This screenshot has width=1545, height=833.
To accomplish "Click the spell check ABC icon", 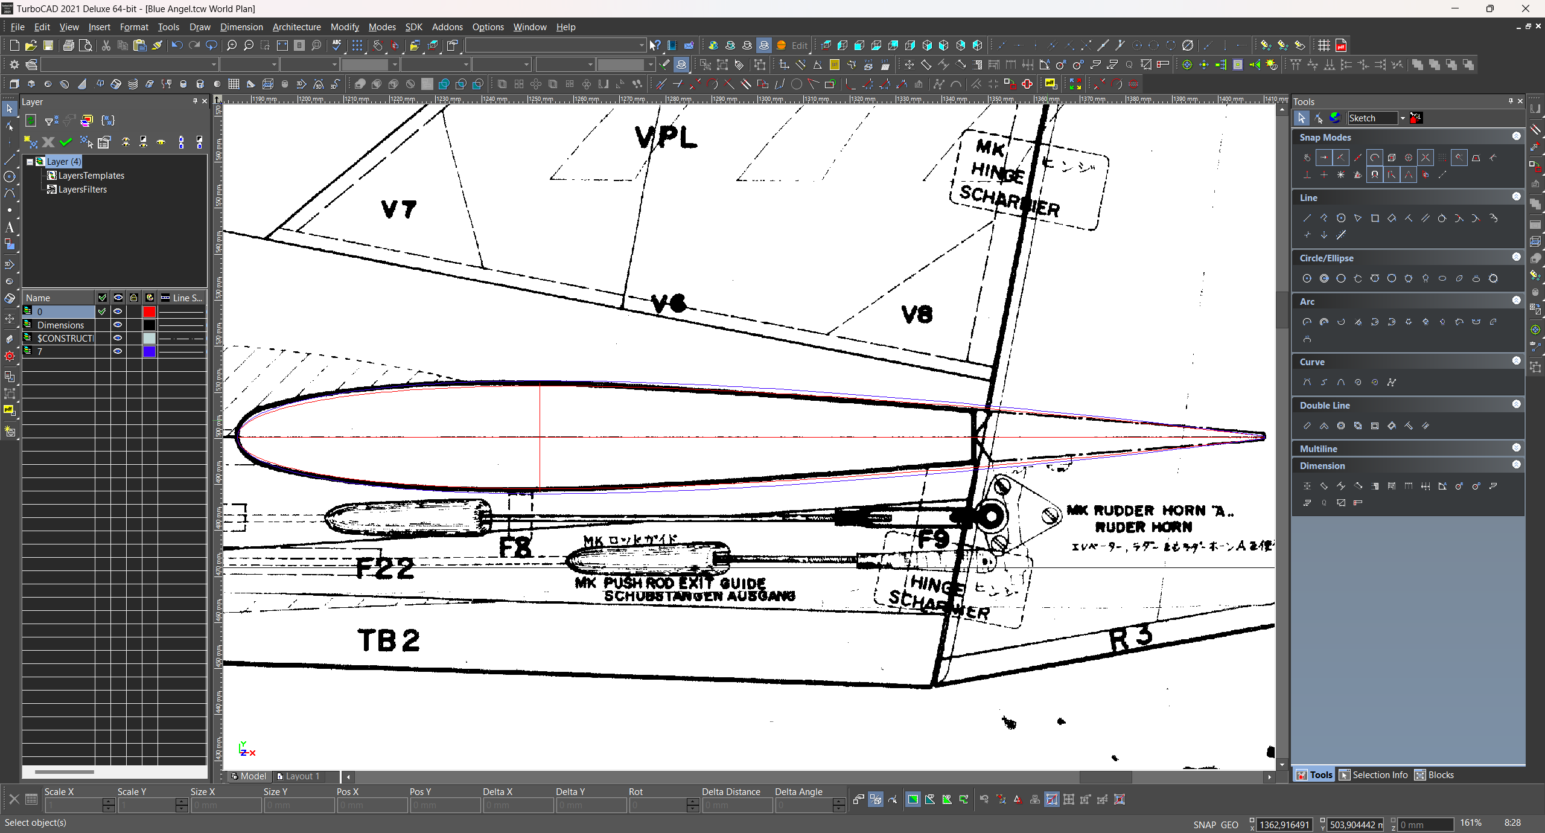I will (337, 45).
